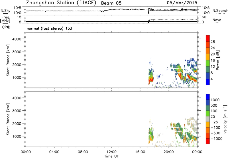
Task: Click the power color bar blue segment
Action: pos(208,82)
